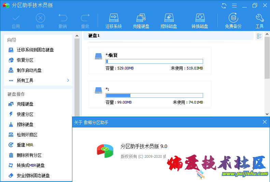Select 检测坏扇区 in the sidebar
270x182 pixels.
click(x=27, y=135)
